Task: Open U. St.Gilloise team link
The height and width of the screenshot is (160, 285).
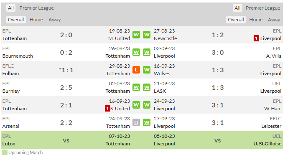Action: click(267, 144)
